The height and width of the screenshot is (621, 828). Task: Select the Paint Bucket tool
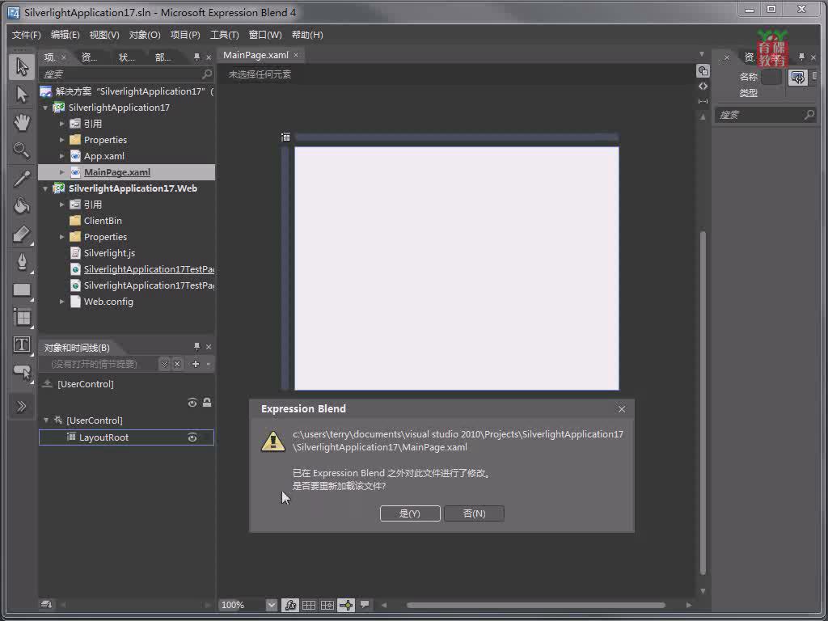tap(22, 205)
